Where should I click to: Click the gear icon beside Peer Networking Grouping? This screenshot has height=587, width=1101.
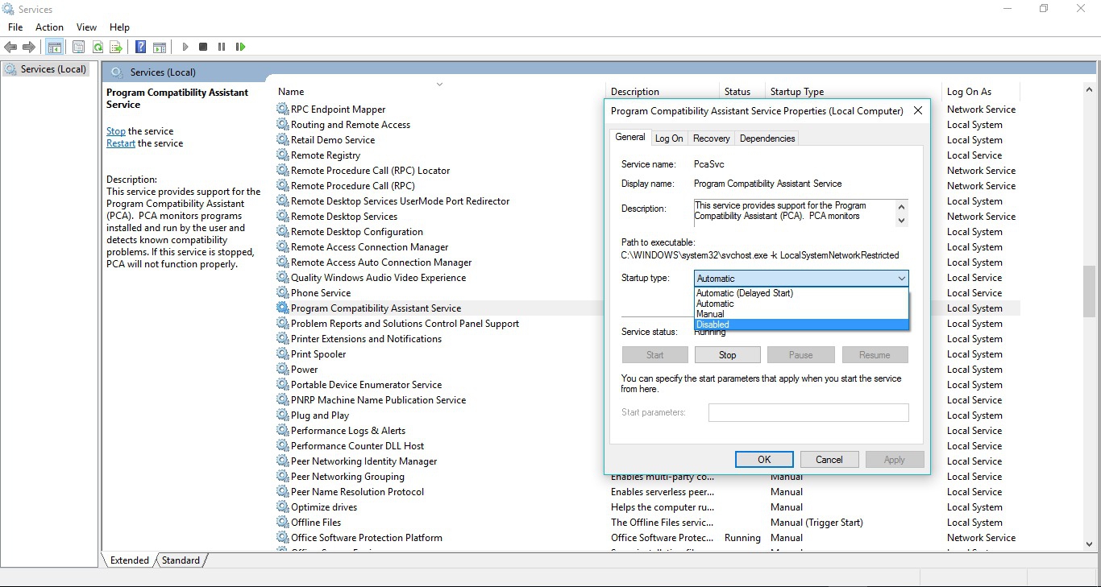pos(282,477)
